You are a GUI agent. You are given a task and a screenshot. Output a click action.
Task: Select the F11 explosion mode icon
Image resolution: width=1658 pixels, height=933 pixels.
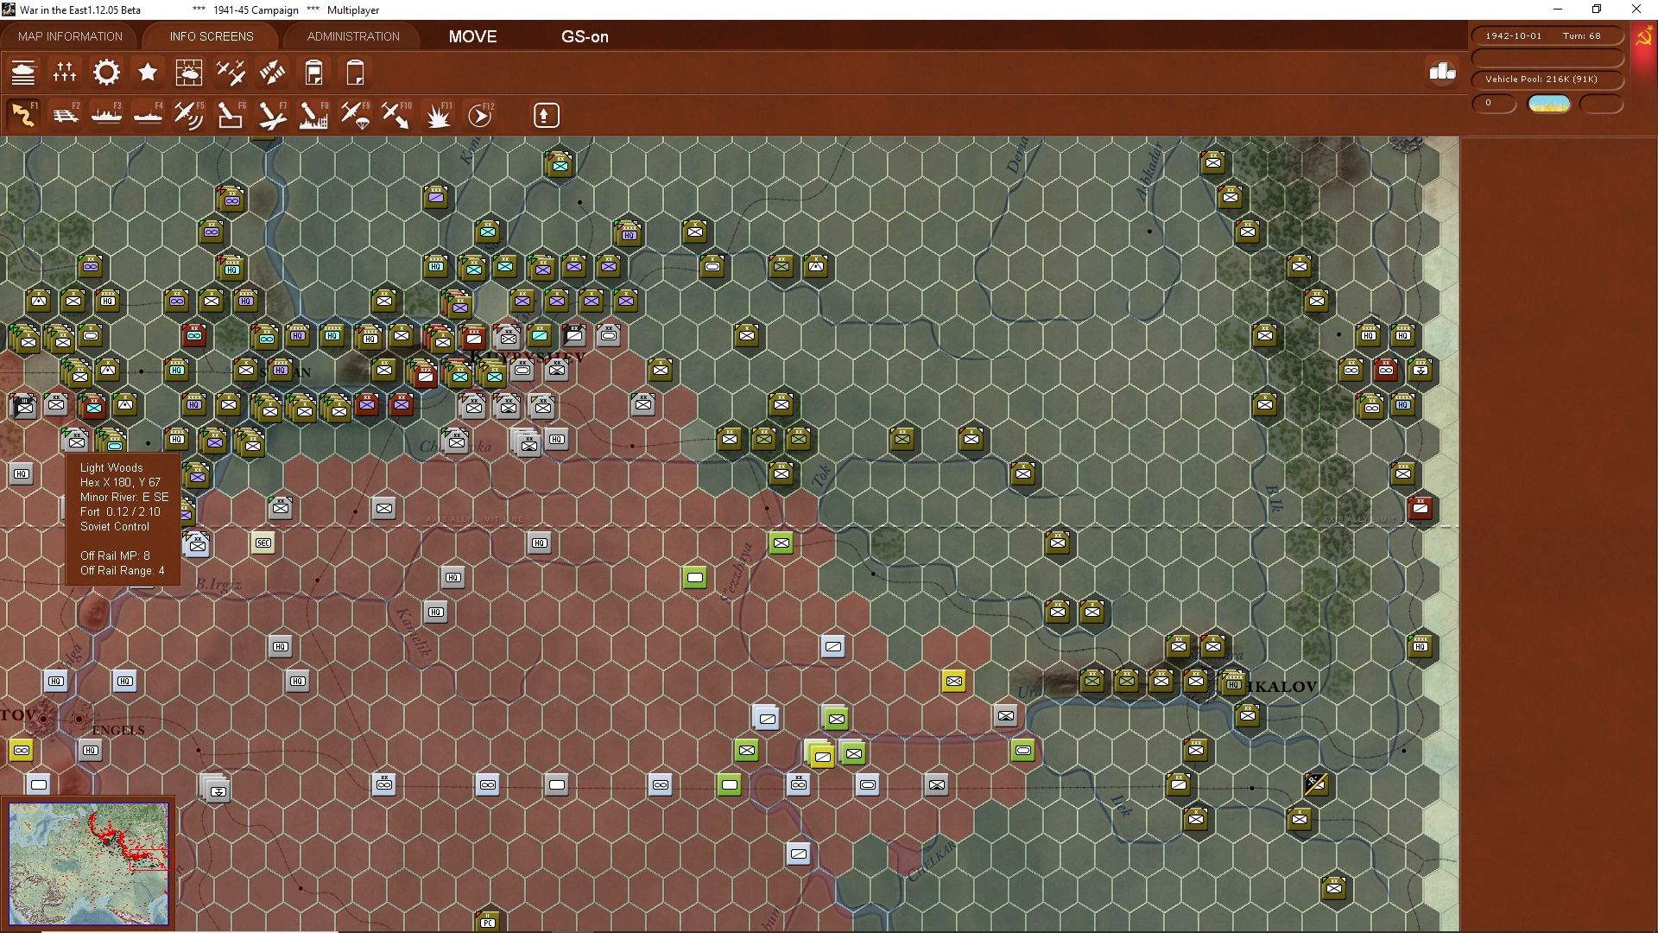click(x=438, y=115)
